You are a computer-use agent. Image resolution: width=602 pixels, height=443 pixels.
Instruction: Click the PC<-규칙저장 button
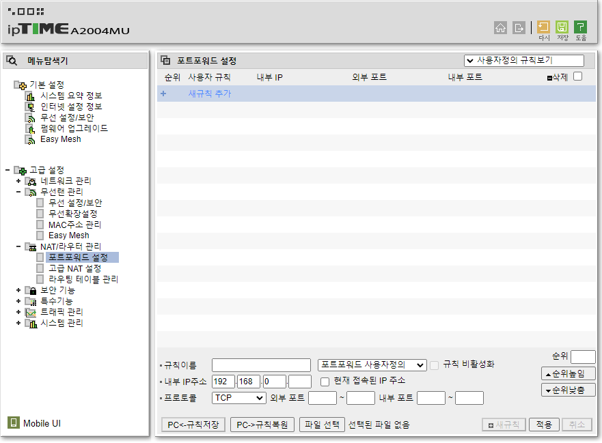tap(193, 425)
